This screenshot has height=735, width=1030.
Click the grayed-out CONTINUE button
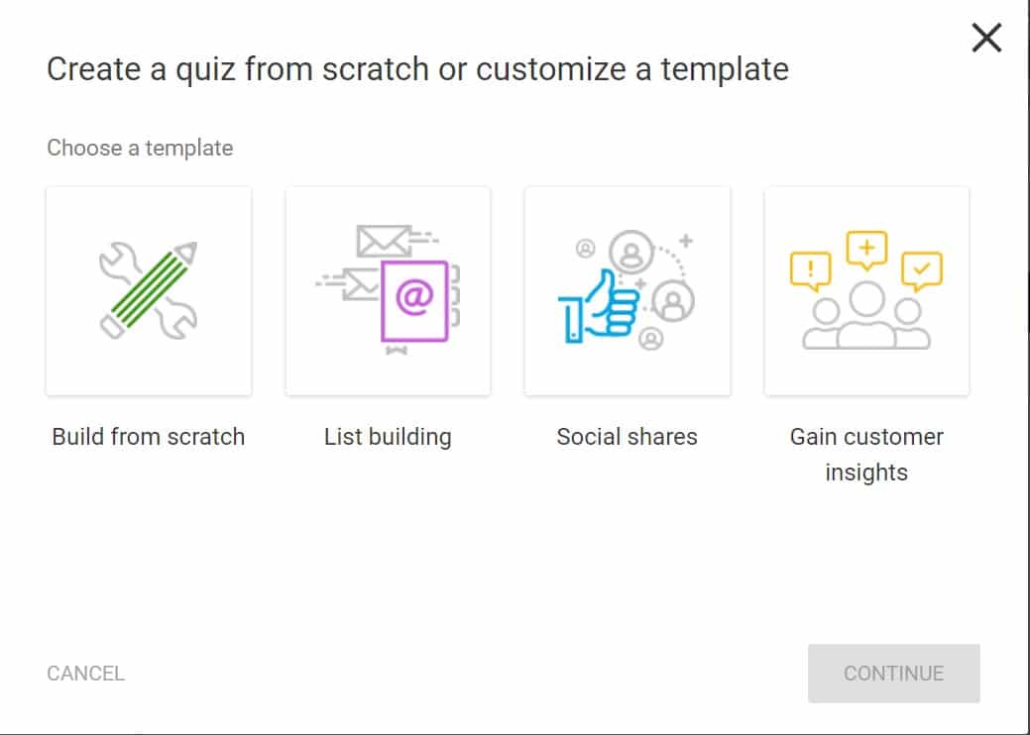893,674
